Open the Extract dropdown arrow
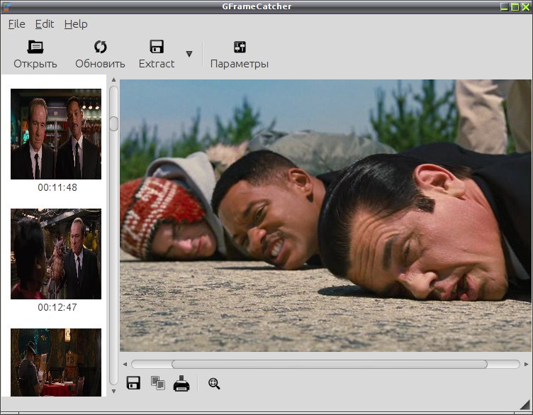533x415 pixels. [189, 54]
